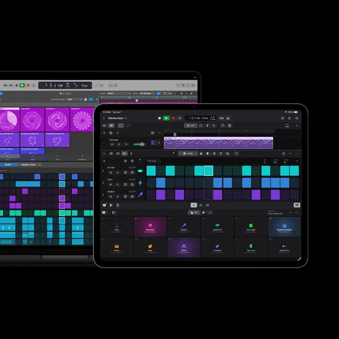Viewport: 339px width, 339px height.
Task: Solo the Fire beat track
Action: point(119,144)
